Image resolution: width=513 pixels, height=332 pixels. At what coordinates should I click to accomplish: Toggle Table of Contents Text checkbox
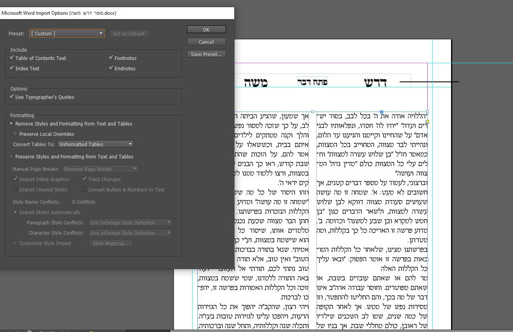pos(12,58)
